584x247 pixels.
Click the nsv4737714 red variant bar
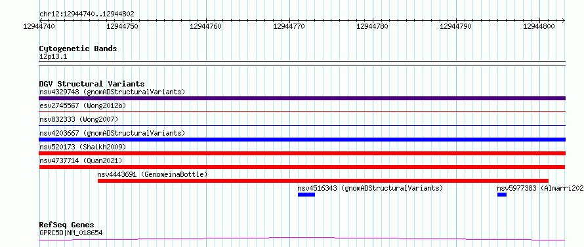coord(302,167)
